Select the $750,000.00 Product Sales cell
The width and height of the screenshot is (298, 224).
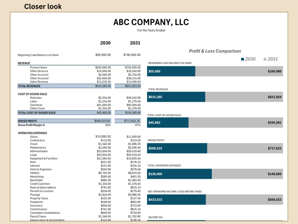coord(133,68)
